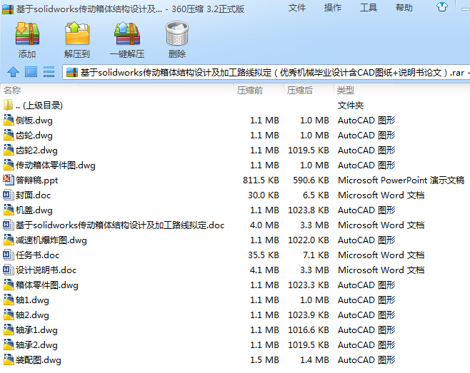
Task: Open the skin shirt icon in title bar
Action: [x=442, y=7]
